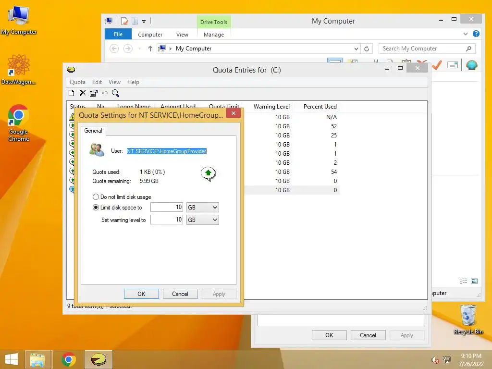
Task: Select the General tab
Action: point(93,131)
